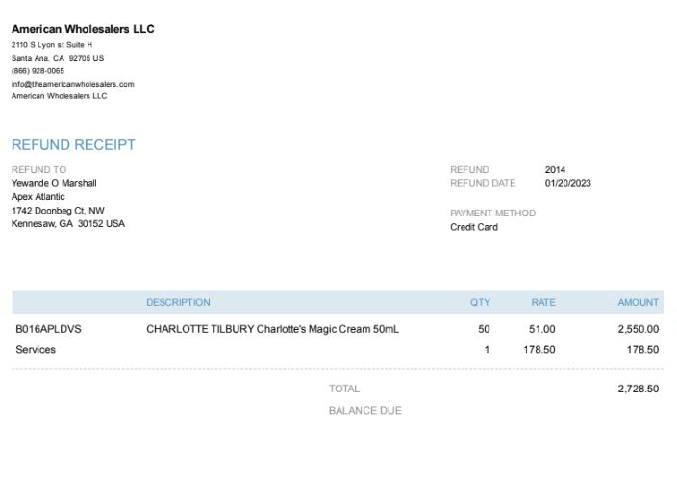Click the Credit Card payment method

(x=474, y=227)
